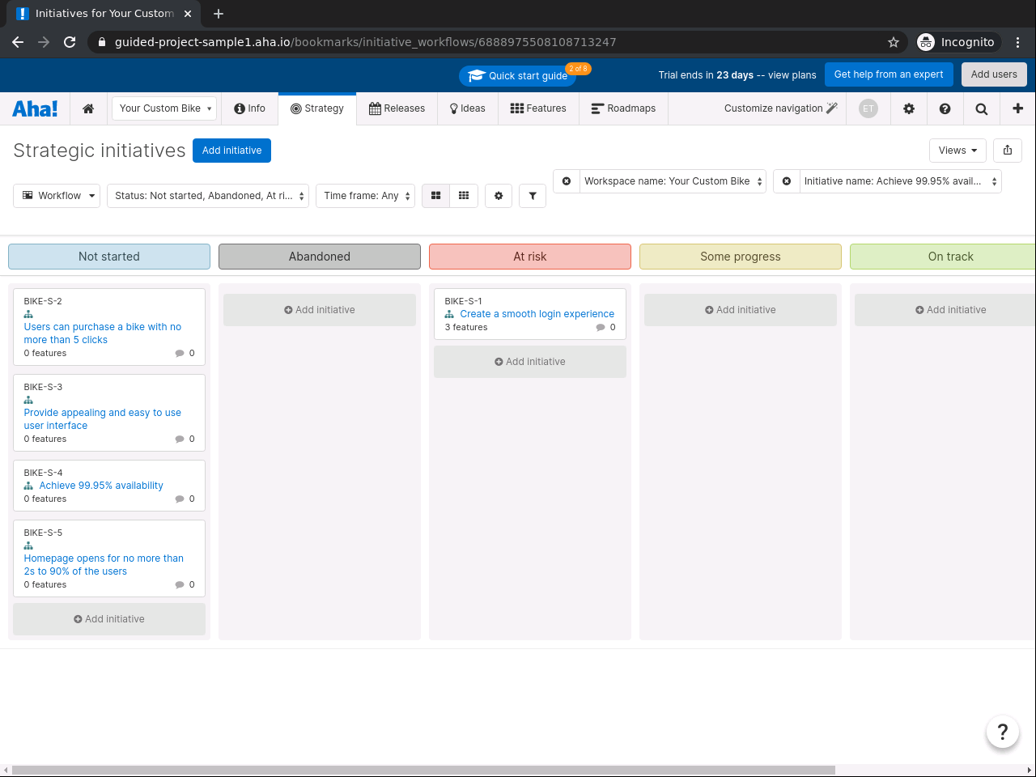Open Achieve 99.95% availability initiative
1036x777 pixels.
pyautogui.click(x=101, y=486)
